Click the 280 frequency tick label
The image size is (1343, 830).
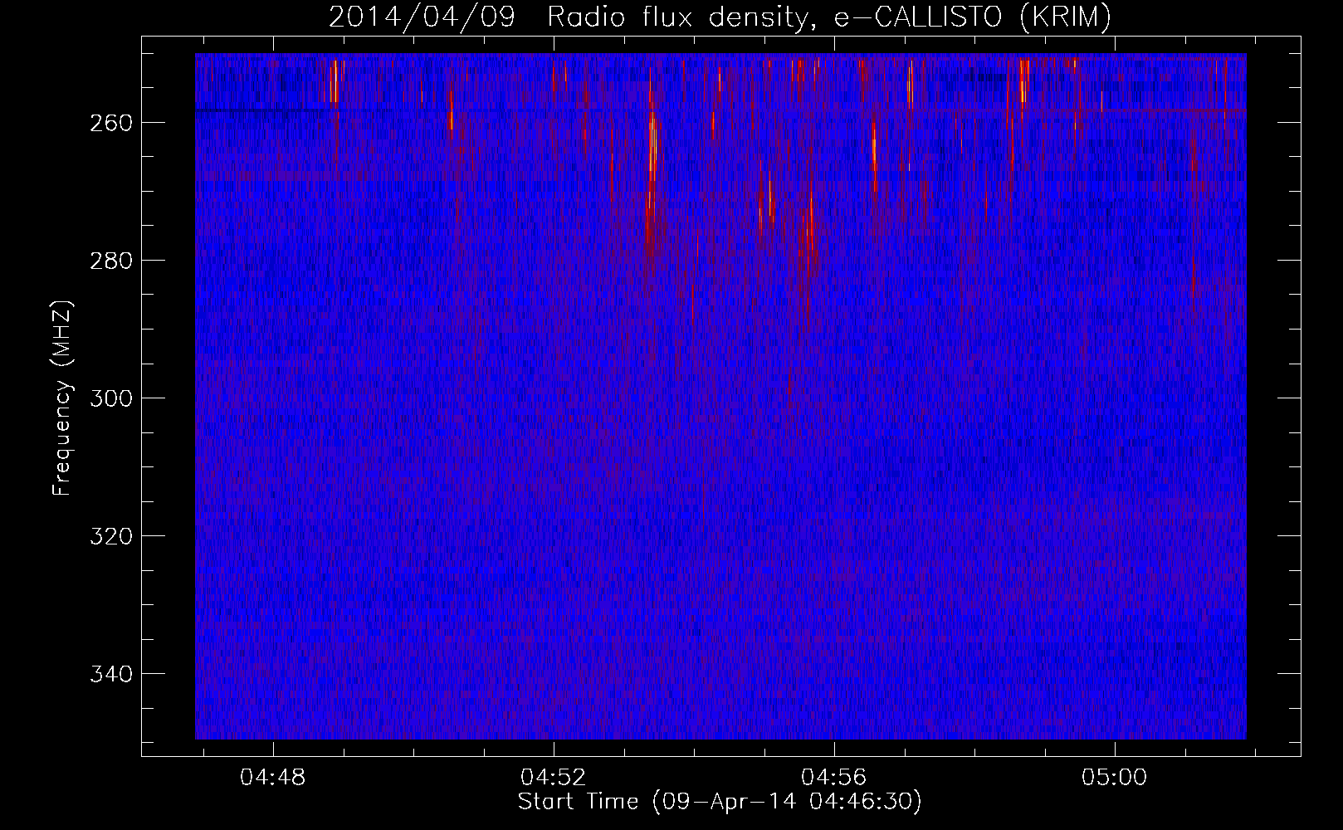(x=110, y=261)
